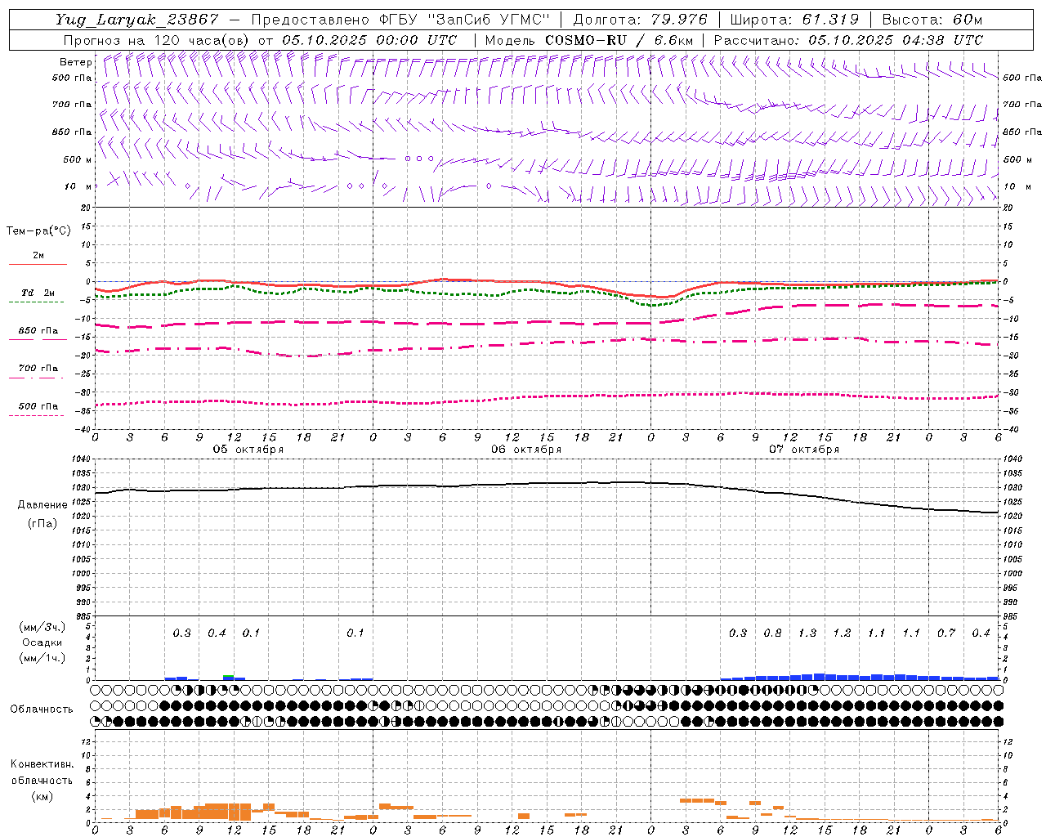The height and width of the screenshot is (837, 1046).
Task: Click the '(гПа)' unit label under Давление
Action: coord(42,524)
